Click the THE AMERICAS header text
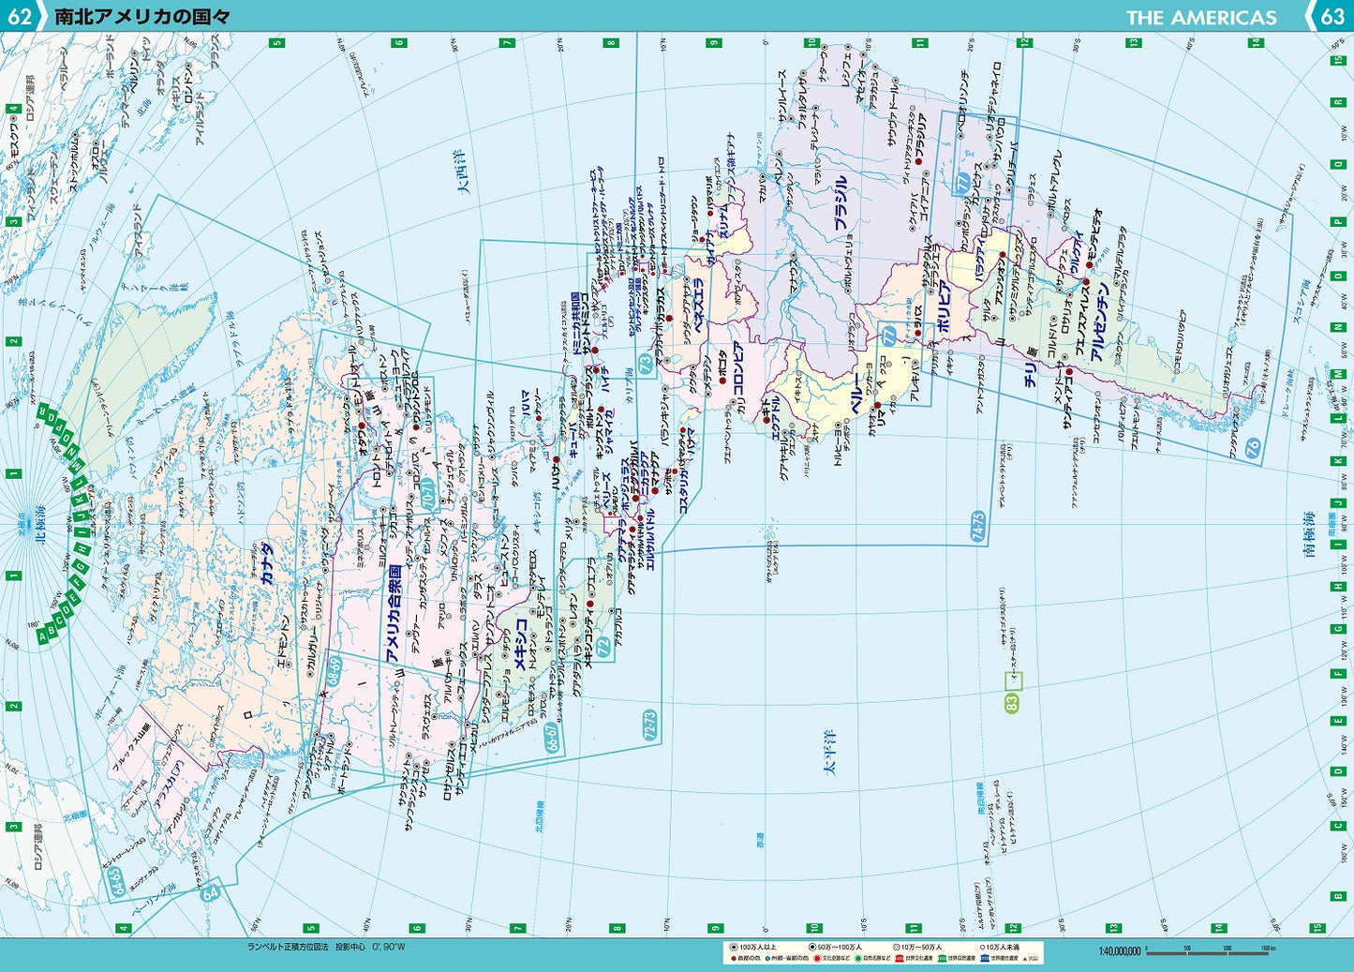The width and height of the screenshot is (1354, 972). (1200, 17)
